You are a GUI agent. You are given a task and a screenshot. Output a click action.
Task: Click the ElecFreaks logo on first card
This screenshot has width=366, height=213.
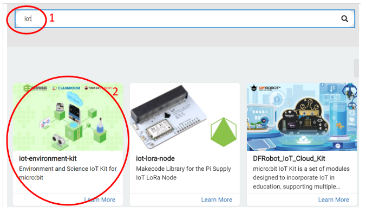[36, 88]
